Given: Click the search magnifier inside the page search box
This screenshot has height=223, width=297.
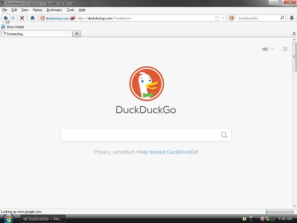Looking at the screenshot, I should click(224, 135).
